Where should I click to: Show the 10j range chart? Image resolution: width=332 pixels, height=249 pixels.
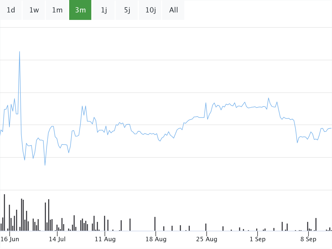click(x=150, y=10)
